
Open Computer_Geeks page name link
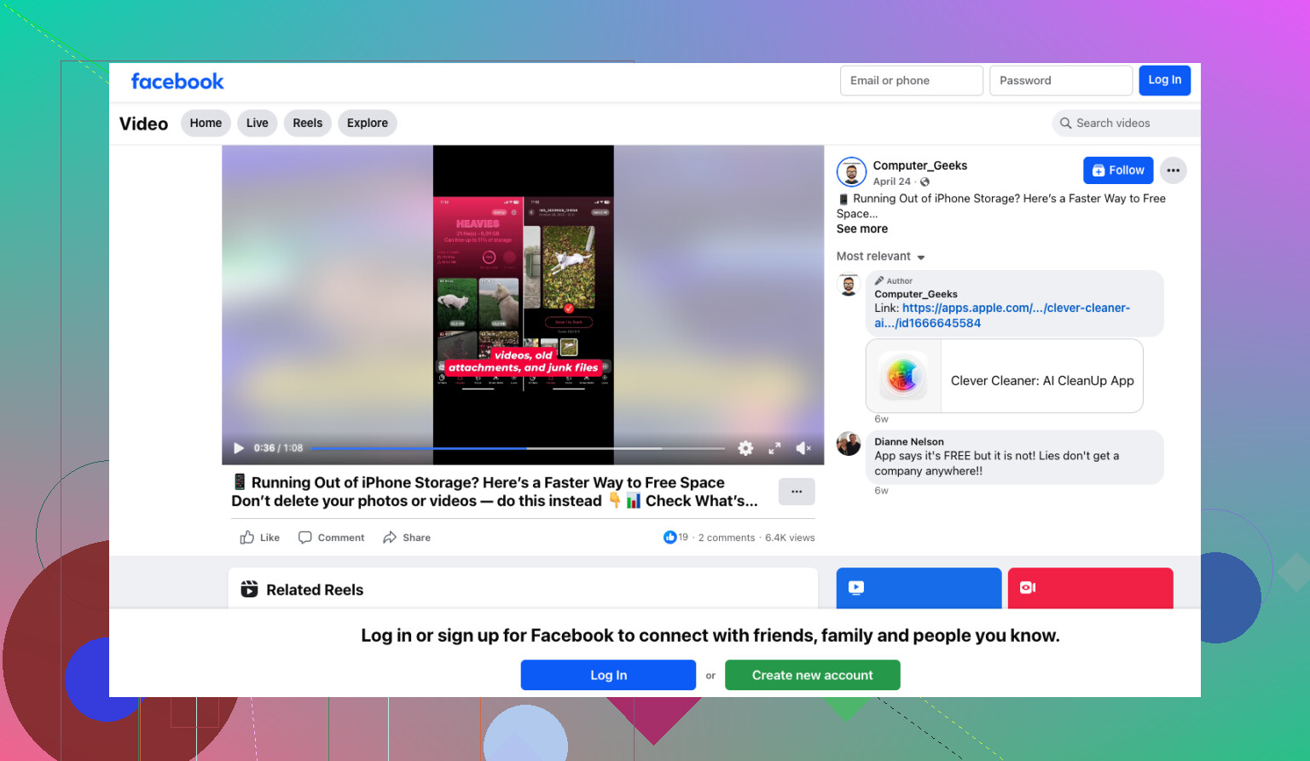pyautogui.click(x=919, y=165)
